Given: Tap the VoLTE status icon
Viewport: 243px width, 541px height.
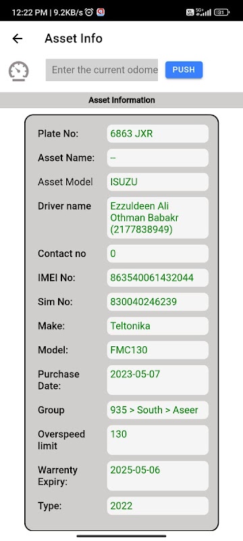Looking at the screenshot, I should point(190,12).
